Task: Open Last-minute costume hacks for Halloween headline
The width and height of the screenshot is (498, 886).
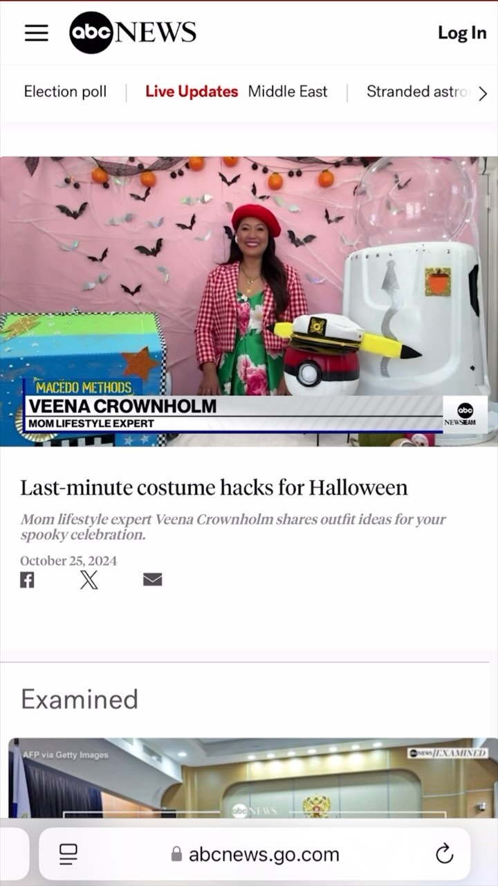Action: [x=214, y=487]
